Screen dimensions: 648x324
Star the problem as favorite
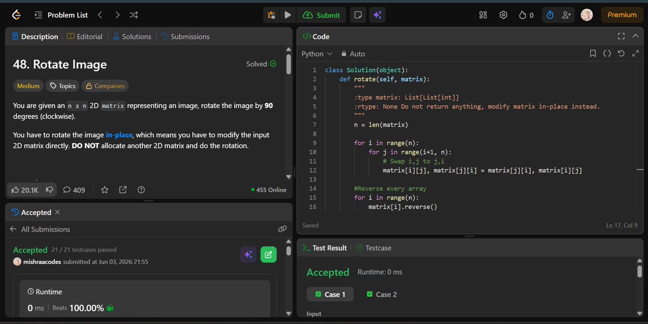click(105, 190)
